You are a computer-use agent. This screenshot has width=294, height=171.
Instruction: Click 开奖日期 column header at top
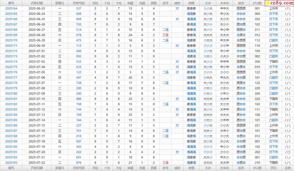point(37,3)
